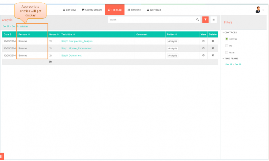The width and height of the screenshot is (269, 161).
Task: Open the user avatar menu
Action: (x=259, y=10)
